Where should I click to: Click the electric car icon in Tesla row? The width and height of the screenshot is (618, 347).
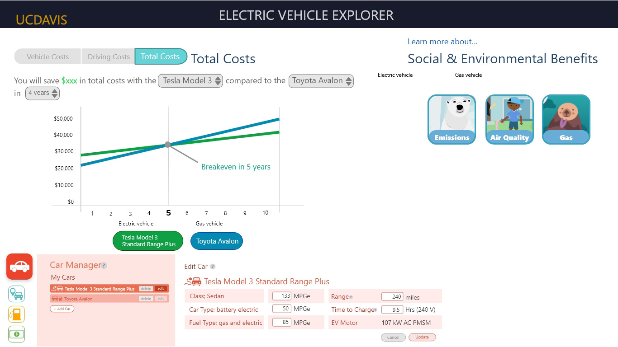(x=57, y=289)
